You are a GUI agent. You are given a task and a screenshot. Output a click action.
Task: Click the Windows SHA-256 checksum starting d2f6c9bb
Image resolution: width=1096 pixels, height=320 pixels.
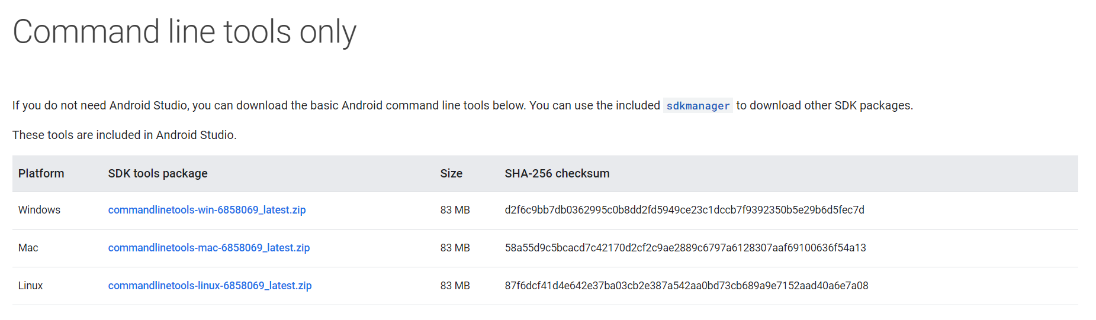coord(684,210)
